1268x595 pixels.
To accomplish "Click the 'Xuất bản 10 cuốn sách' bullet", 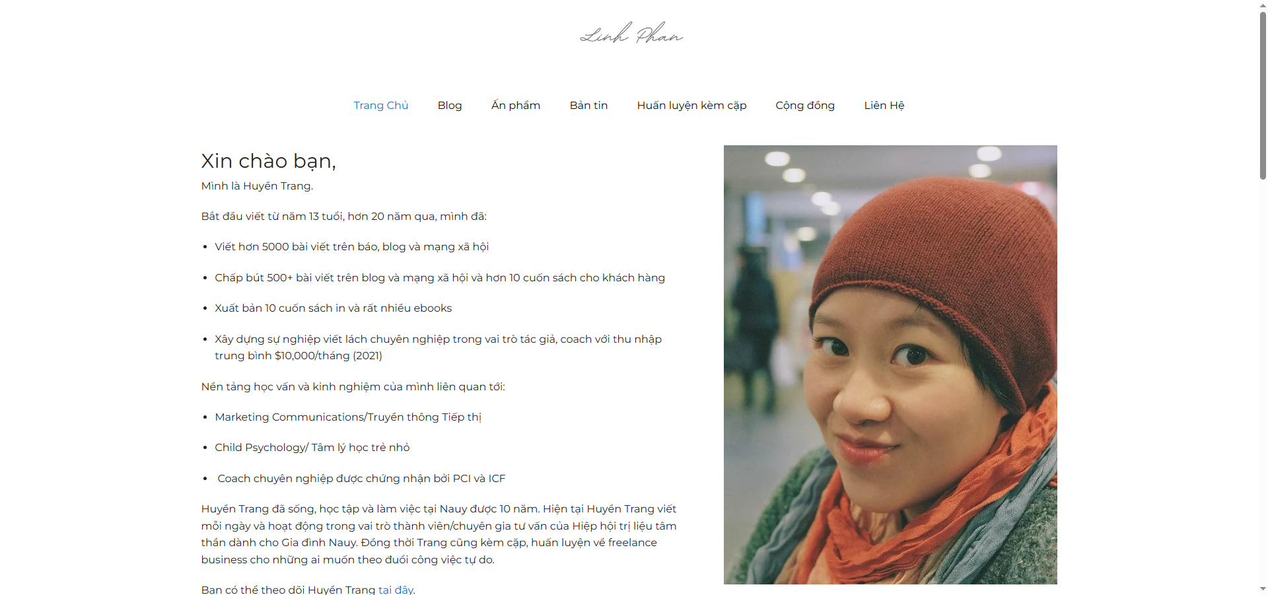I will tap(333, 308).
